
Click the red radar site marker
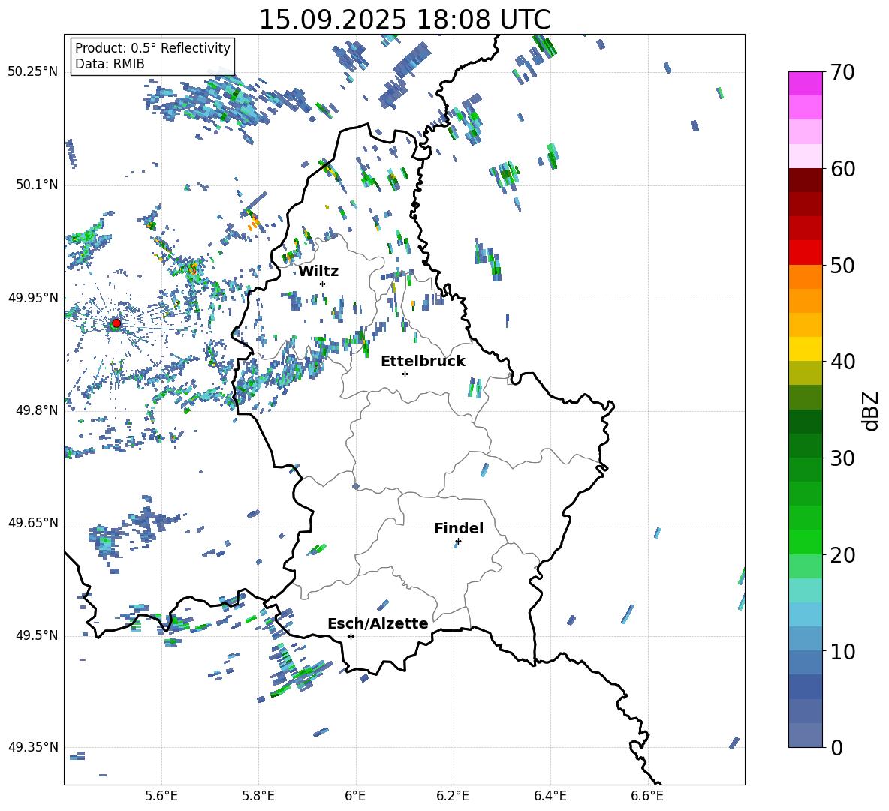coord(116,323)
